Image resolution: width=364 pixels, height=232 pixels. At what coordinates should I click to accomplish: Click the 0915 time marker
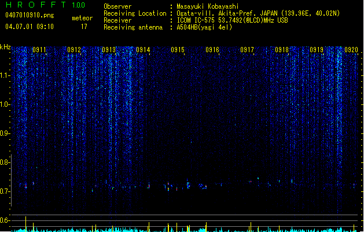coord(178,50)
